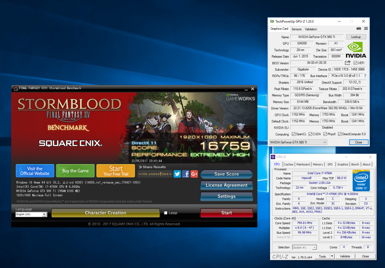
Task: Share benchmark results on Facebook
Action: [x=186, y=174]
